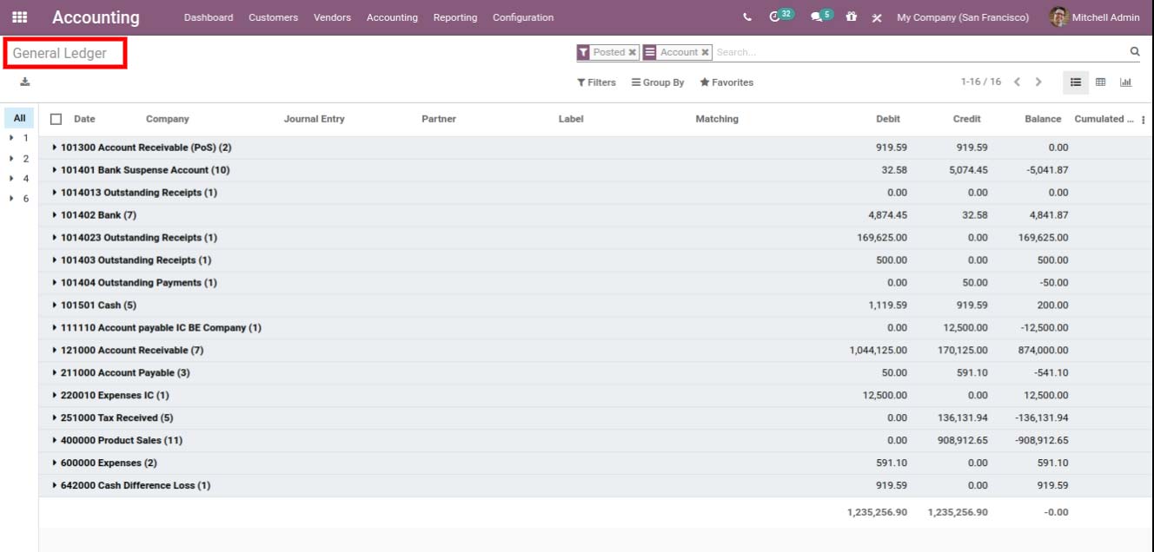Go to next page arrow

1038,82
